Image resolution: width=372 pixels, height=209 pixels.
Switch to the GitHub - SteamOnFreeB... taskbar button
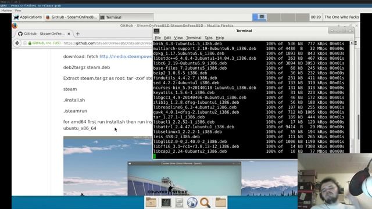pyautogui.click(x=71, y=17)
